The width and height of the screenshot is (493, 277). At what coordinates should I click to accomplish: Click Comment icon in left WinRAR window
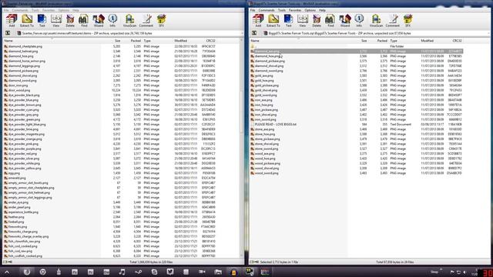click(146, 21)
